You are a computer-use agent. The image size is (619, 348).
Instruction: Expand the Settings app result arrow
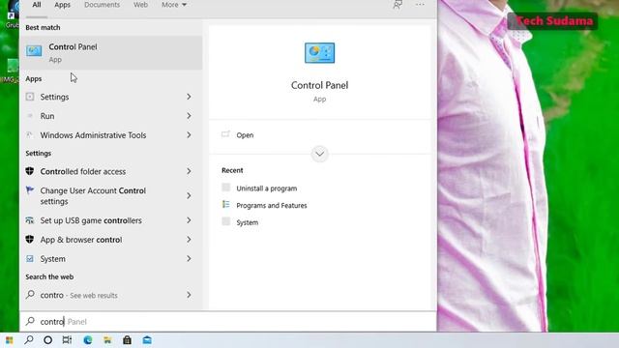click(189, 97)
